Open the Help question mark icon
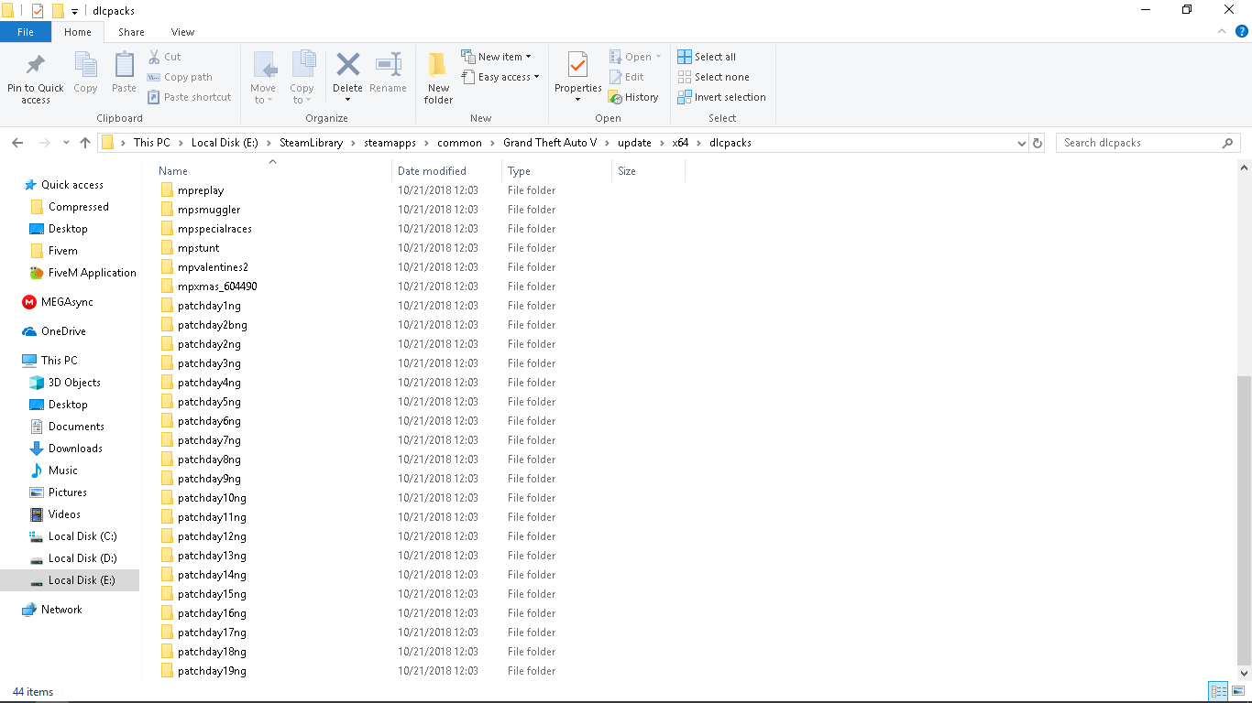This screenshot has height=703, width=1252. tap(1241, 31)
